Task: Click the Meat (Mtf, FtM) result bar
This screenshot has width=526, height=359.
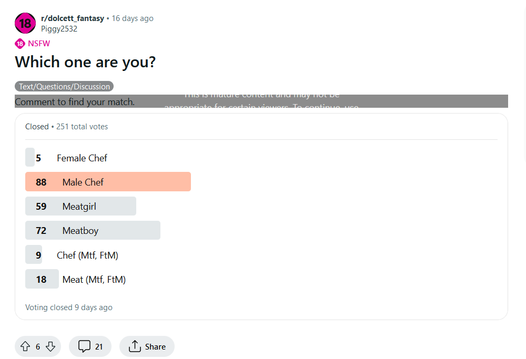Action: pos(75,279)
